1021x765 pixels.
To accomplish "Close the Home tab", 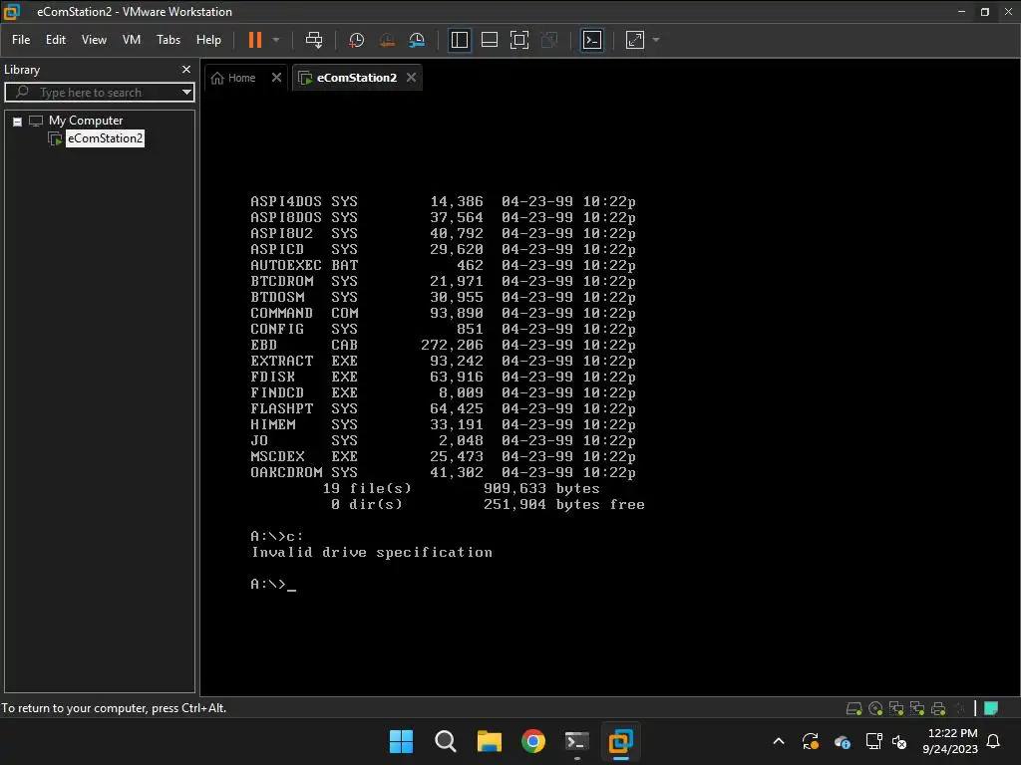I will pyautogui.click(x=277, y=78).
